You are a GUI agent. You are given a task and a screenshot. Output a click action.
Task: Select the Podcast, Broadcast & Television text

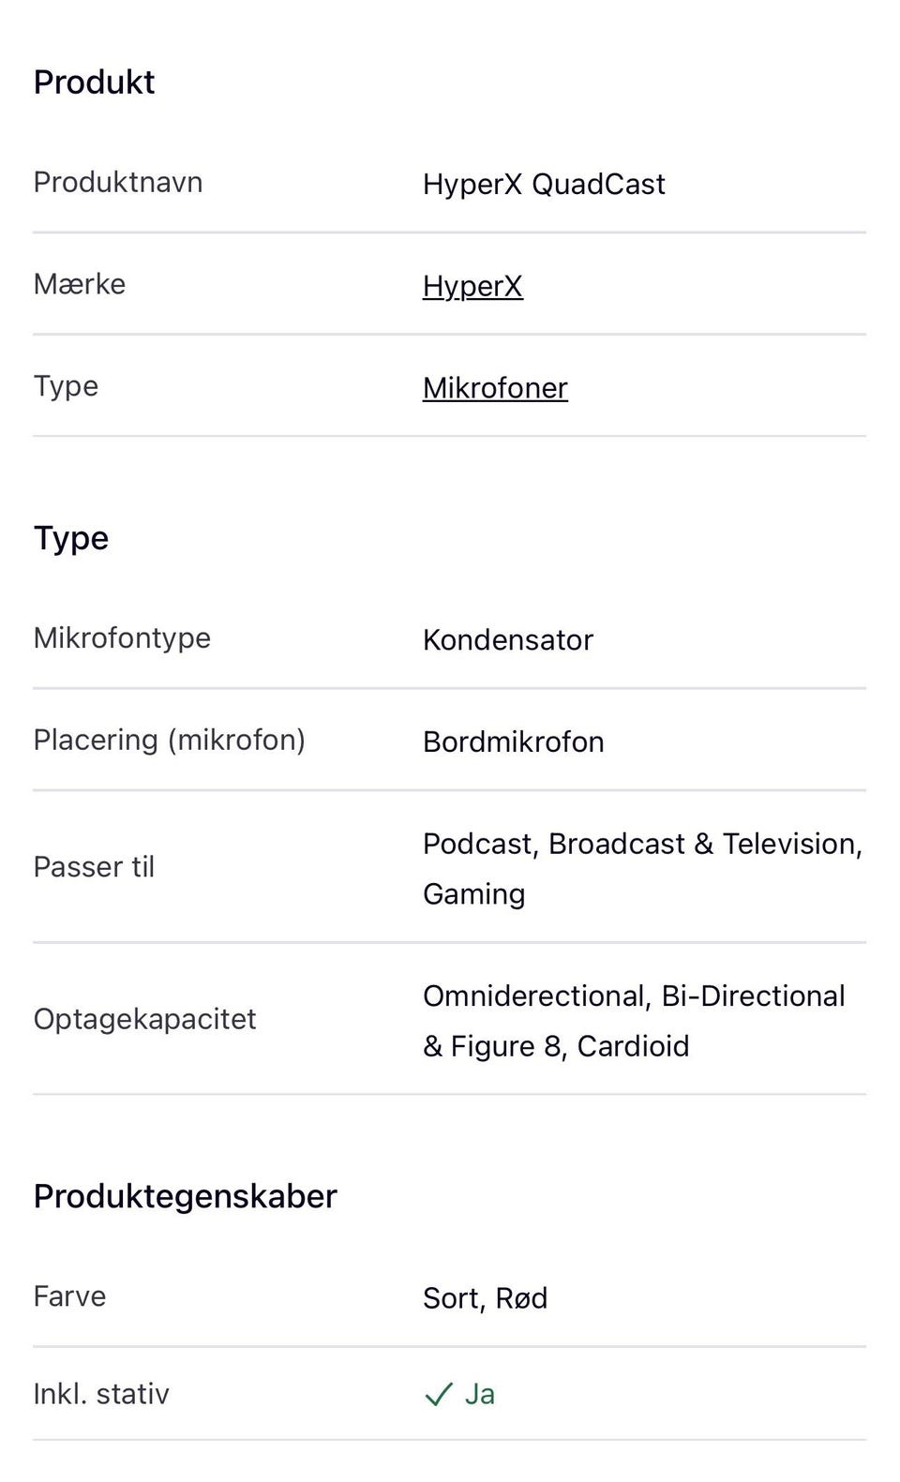click(642, 844)
